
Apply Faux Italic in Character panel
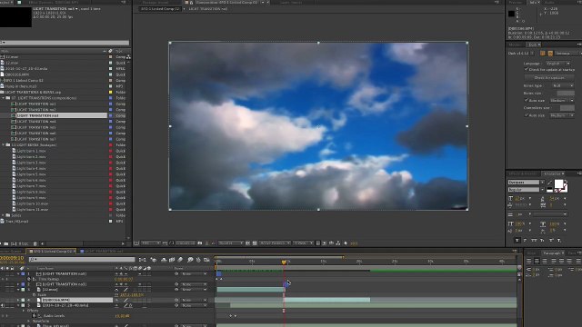[526, 240]
